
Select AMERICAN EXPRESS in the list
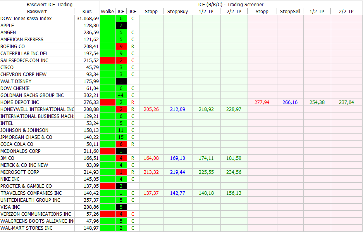tap(22, 40)
